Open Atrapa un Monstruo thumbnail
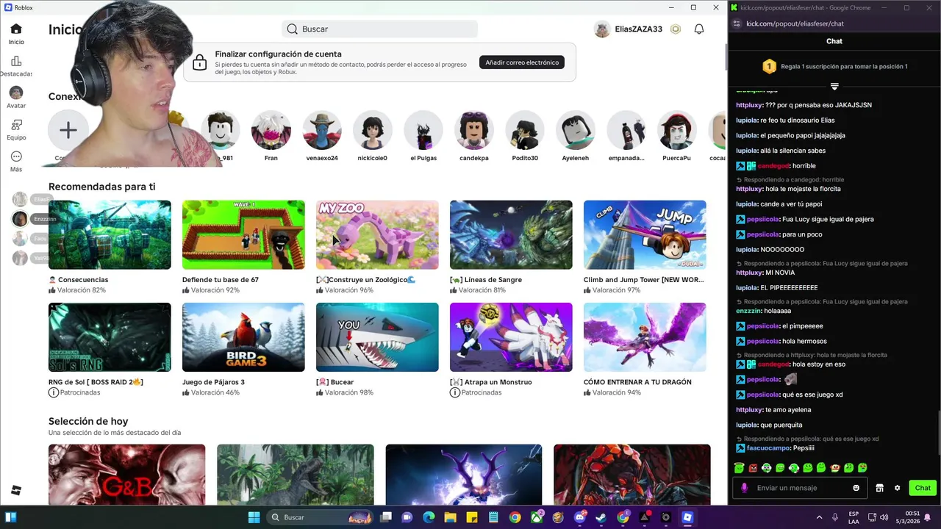This screenshot has height=529, width=941. pos(511,337)
